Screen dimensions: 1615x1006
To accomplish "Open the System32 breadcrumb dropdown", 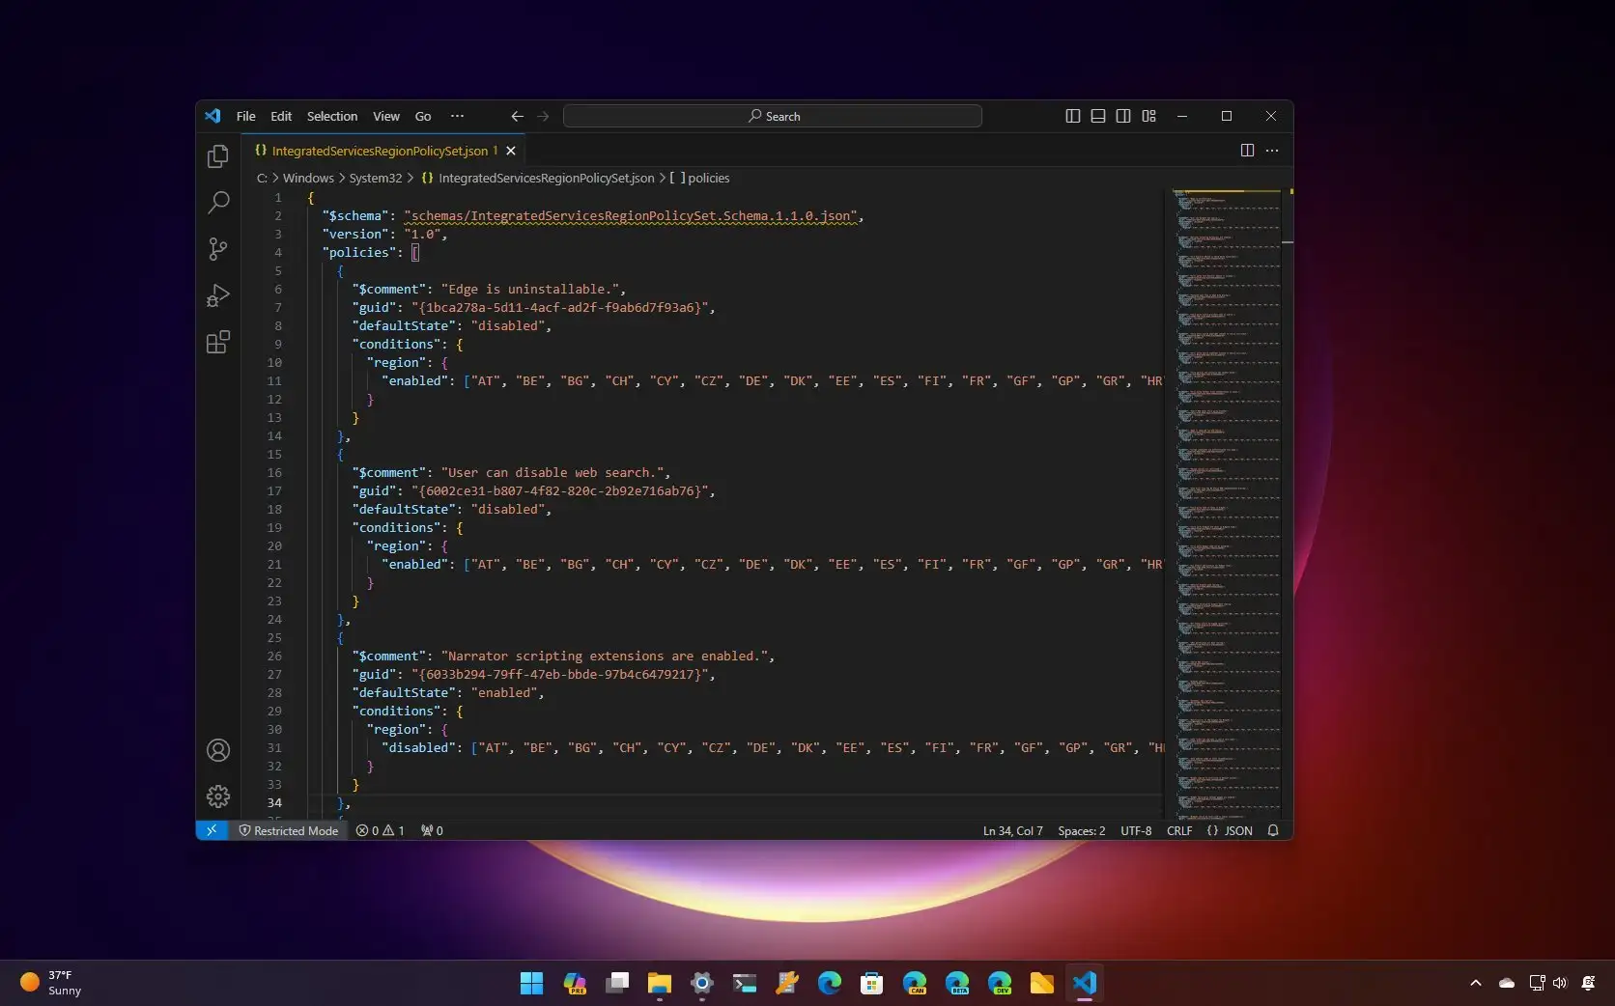I will [x=375, y=178].
